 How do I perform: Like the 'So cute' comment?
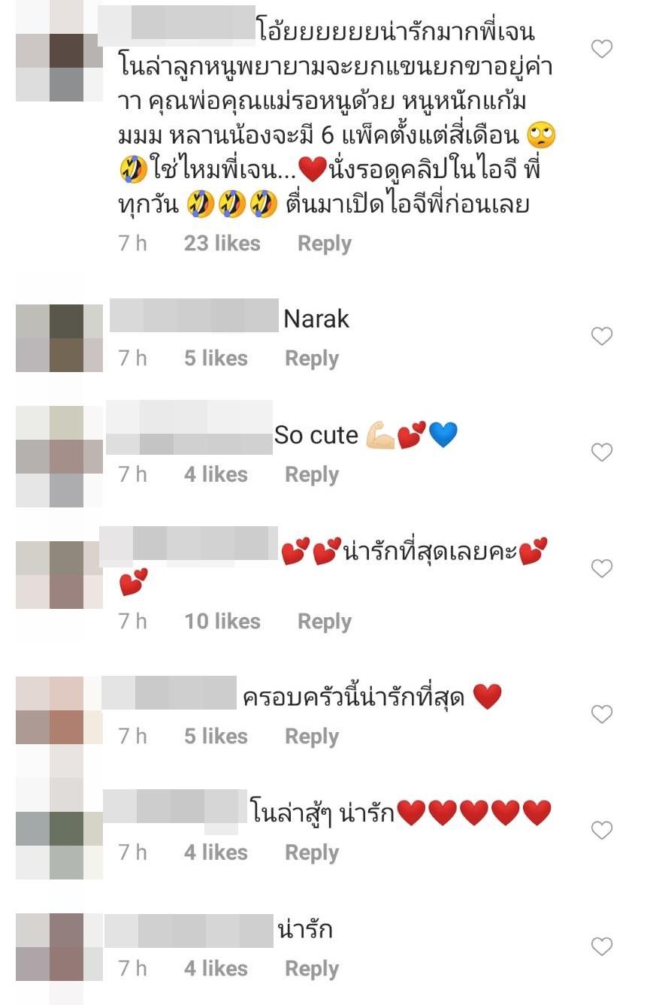coord(602,453)
